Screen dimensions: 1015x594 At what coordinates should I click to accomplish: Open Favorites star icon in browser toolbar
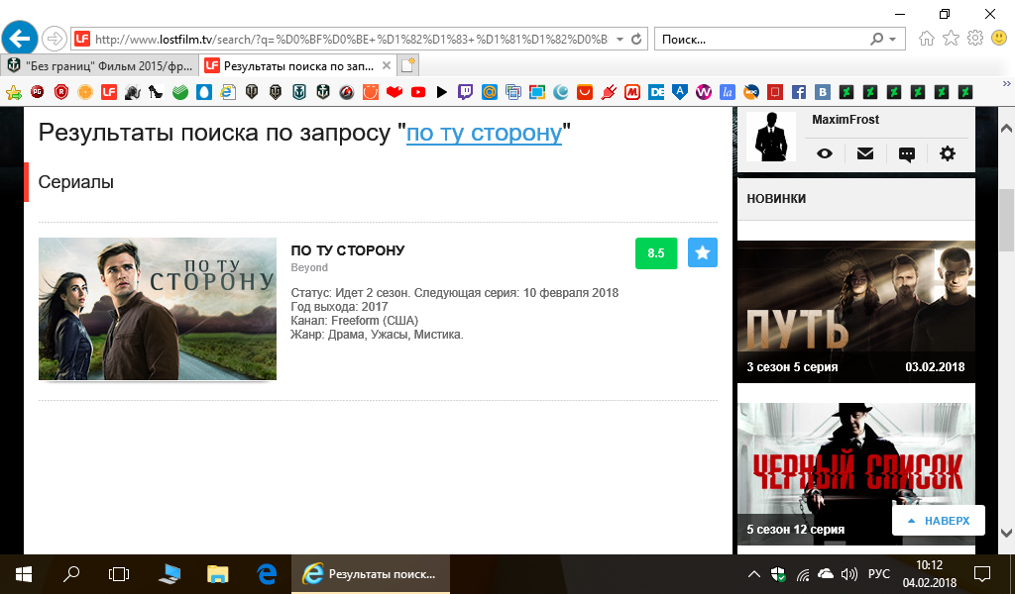951,39
